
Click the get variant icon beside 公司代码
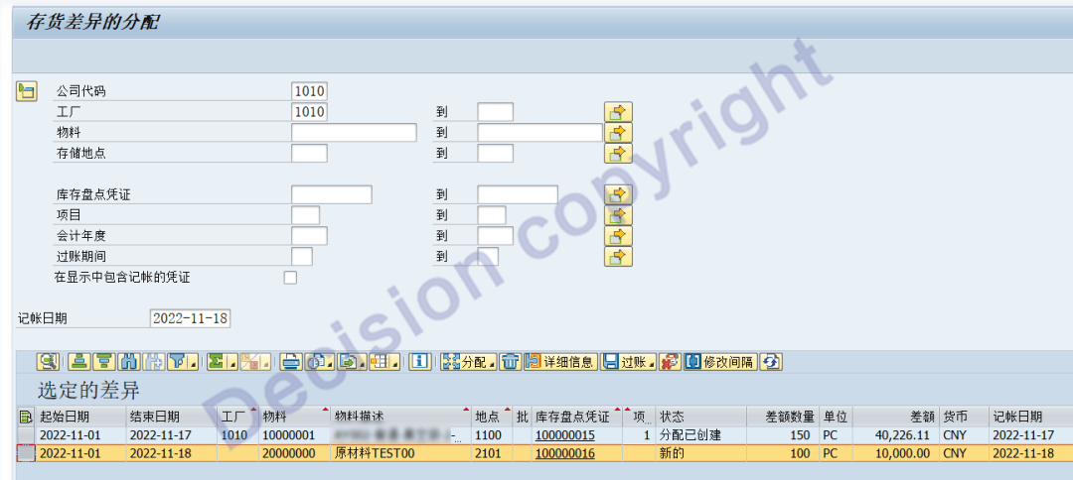tap(26, 91)
